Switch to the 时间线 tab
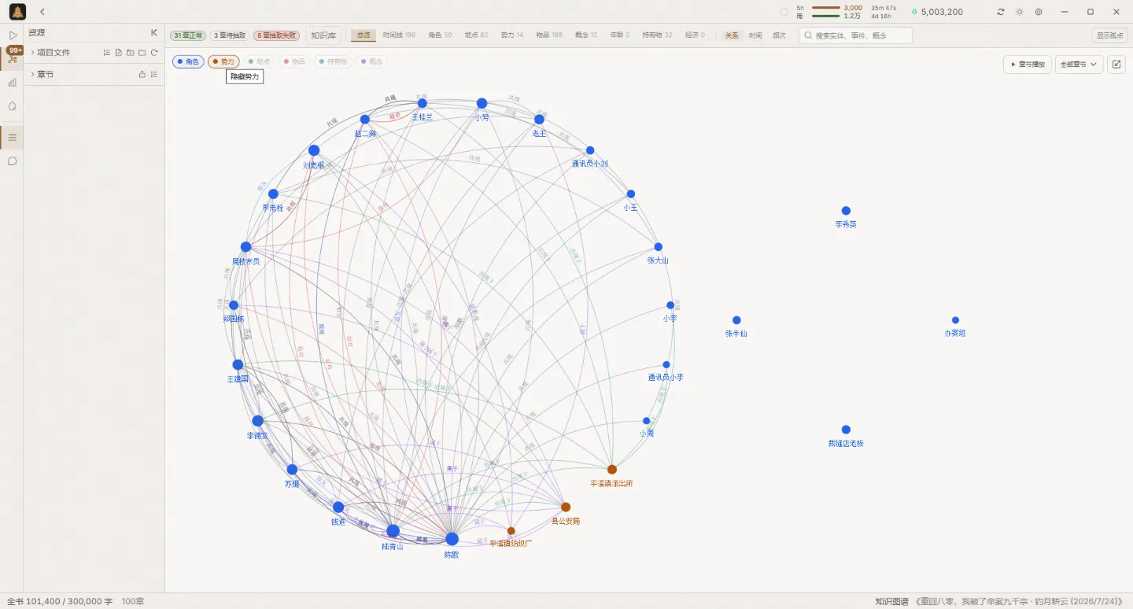Screen dimensions: 1133x609 (x=399, y=35)
